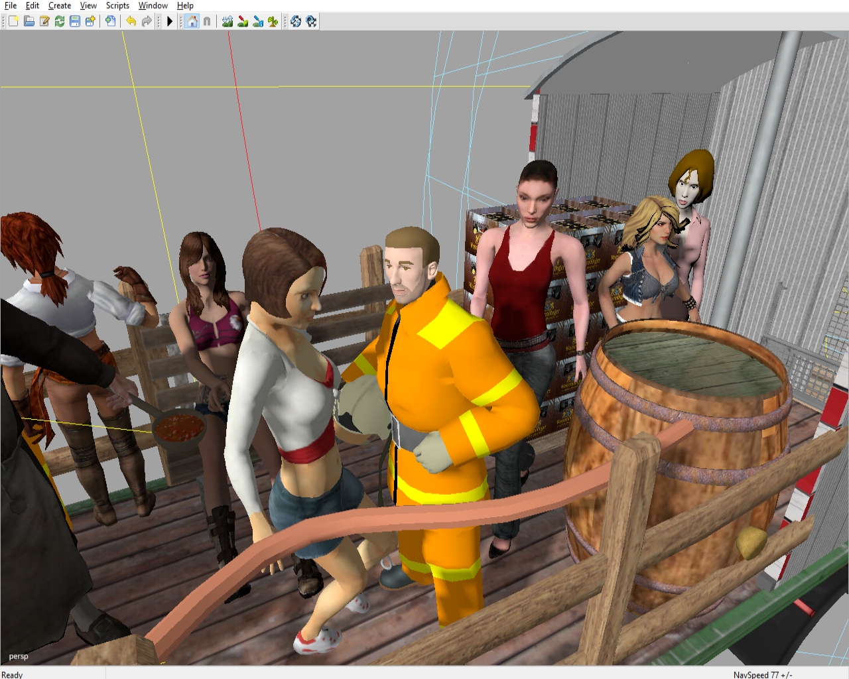The image size is (849, 679).
Task: Click the Undo arrow icon
Action: pyautogui.click(x=131, y=21)
